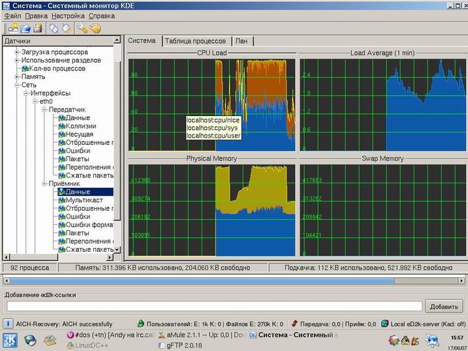Open the Файл menu
Image resolution: width=468 pixels, height=351 pixels.
(12, 15)
